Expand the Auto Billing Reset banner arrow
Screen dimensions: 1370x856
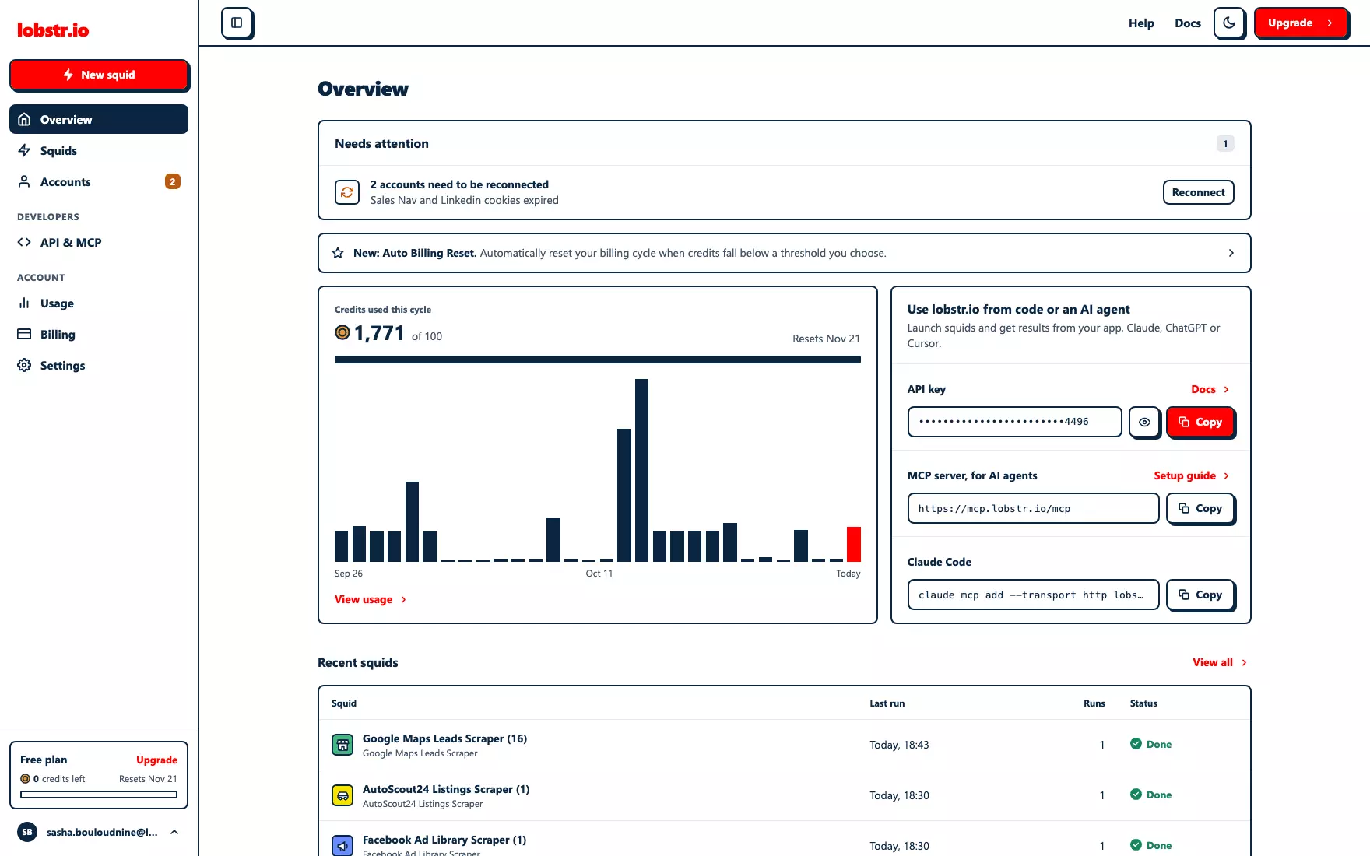(1231, 253)
